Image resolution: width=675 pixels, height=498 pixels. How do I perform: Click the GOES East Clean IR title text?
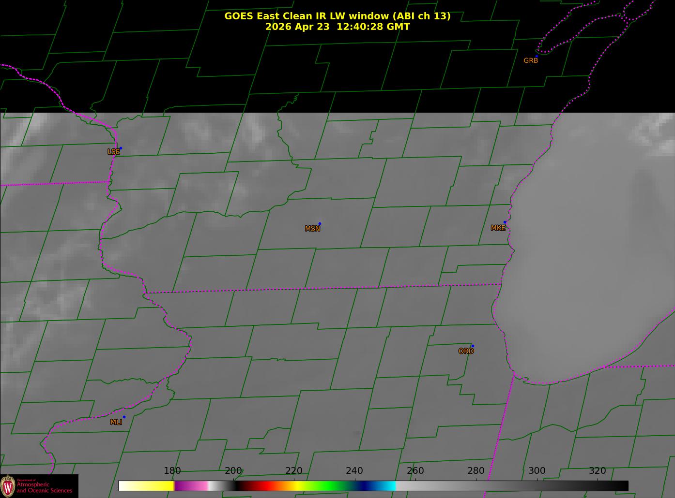[x=337, y=16]
